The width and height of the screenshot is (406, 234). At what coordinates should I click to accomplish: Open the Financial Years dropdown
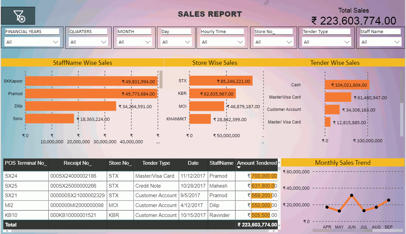[x=32, y=42]
